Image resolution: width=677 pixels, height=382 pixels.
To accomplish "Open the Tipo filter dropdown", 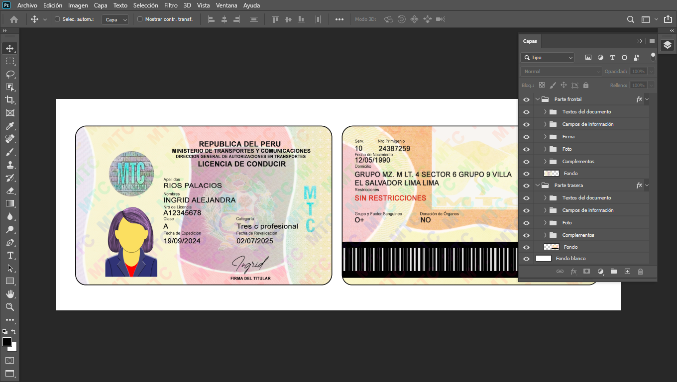I will [548, 58].
